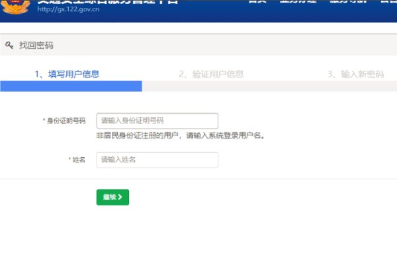Click the green 继续 button
Viewport: 397px width, 264px height.
click(x=112, y=197)
